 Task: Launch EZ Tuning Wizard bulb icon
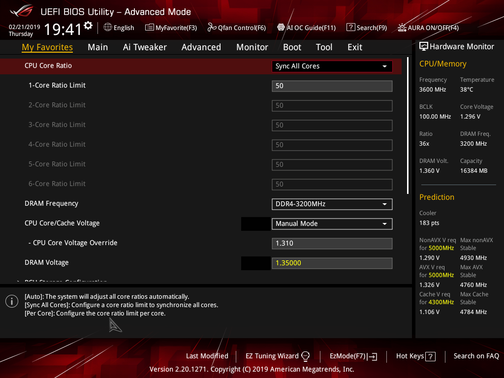click(x=305, y=356)
